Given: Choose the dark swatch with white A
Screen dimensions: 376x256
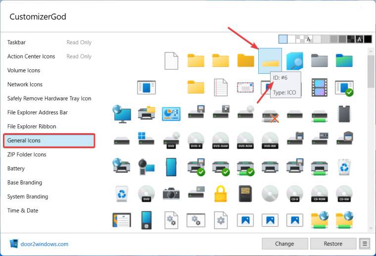Looking at the screenshot, I should pos(359,39).
